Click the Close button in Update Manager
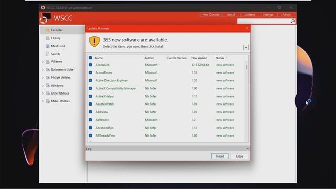The height and width of the screenshot is (189, 336). [x=239, y=156]
